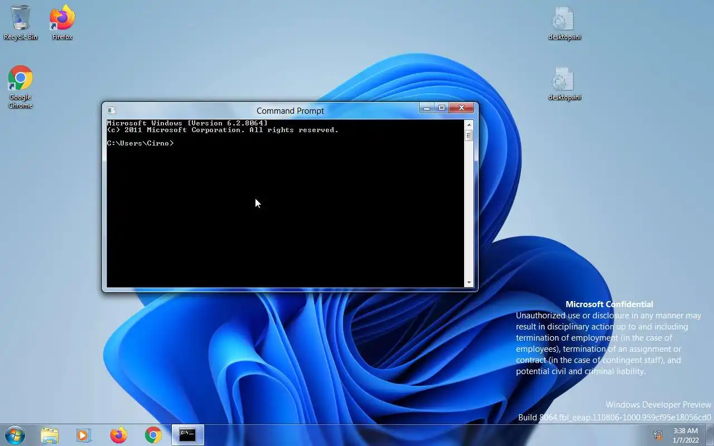Minimize the Command Prompt window

coord(427,108)
